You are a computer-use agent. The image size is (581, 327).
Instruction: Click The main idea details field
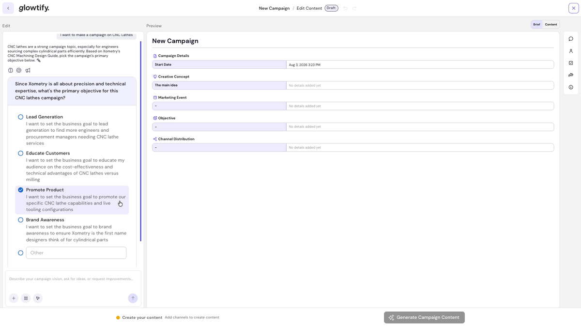pos(420,85)
